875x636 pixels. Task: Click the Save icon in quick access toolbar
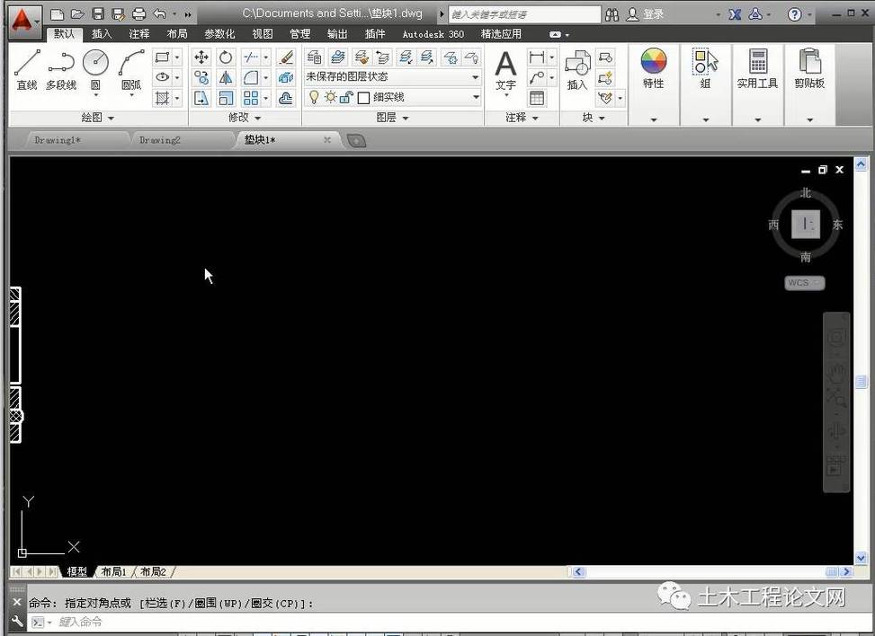[x=98, y=14]
